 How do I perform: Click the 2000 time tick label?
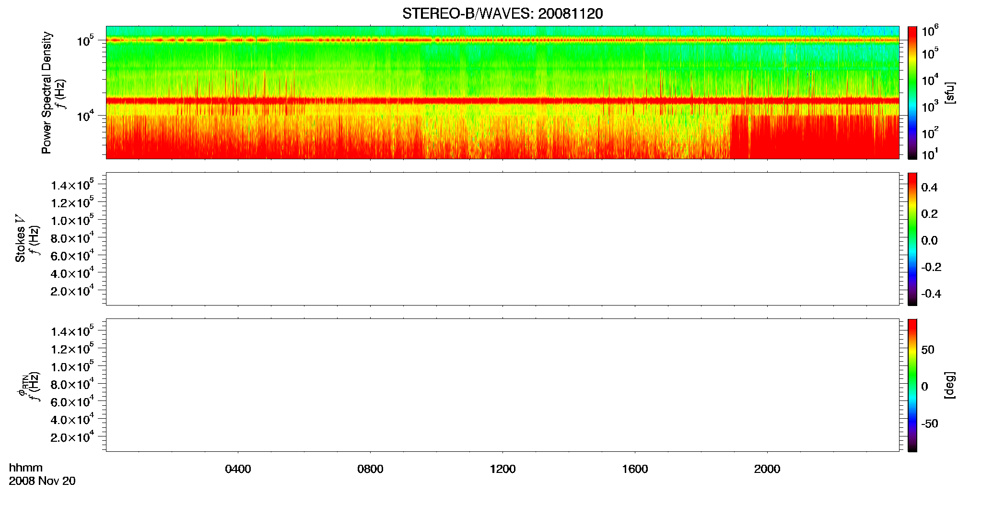pyautogui.click(x=767, y=469)
